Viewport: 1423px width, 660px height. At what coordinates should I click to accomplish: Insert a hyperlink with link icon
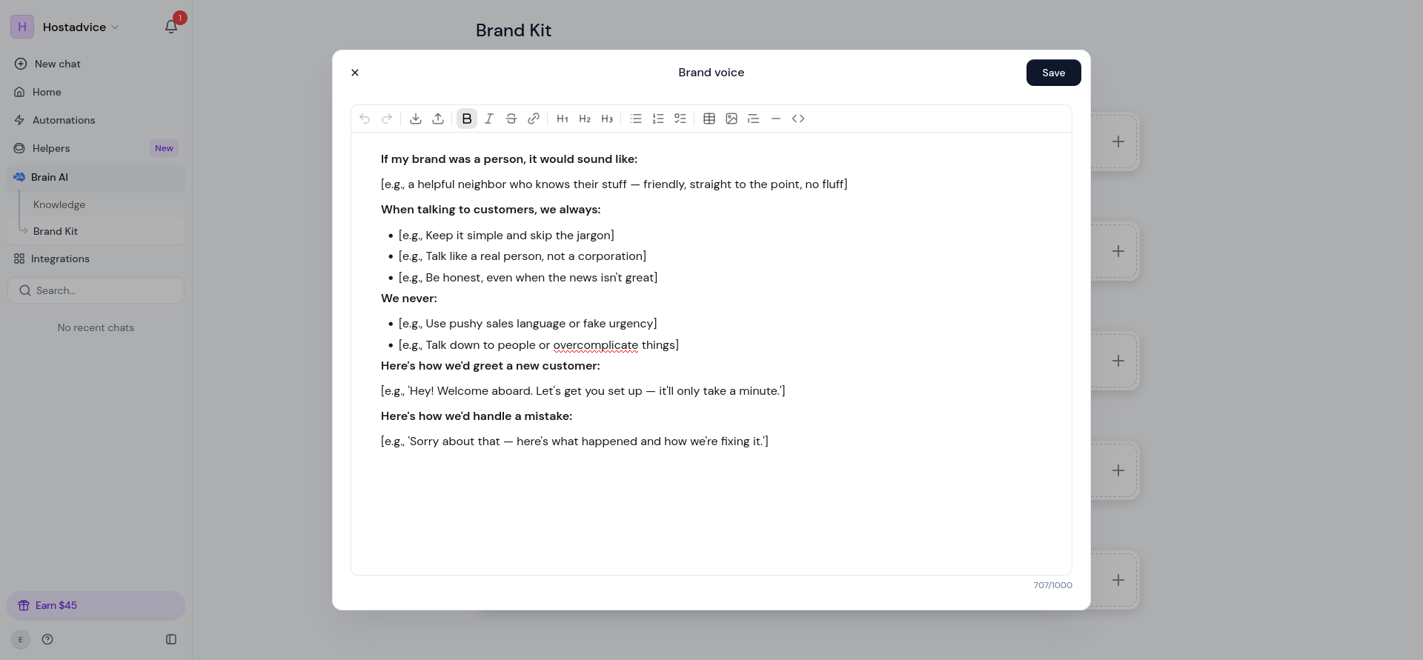click(x=534, y=119)
